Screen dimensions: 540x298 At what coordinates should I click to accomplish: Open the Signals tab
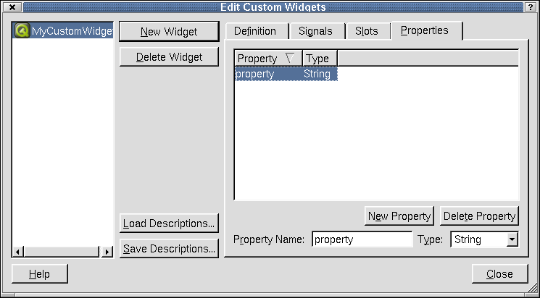point(315,31)
